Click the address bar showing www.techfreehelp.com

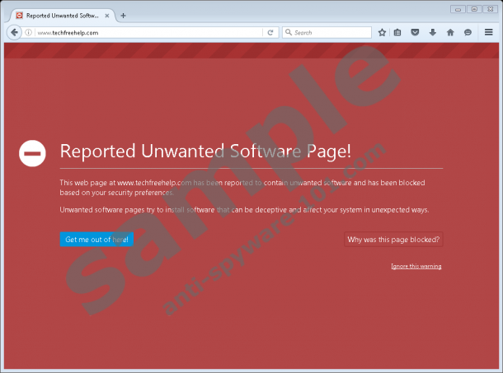click(148, 33)
